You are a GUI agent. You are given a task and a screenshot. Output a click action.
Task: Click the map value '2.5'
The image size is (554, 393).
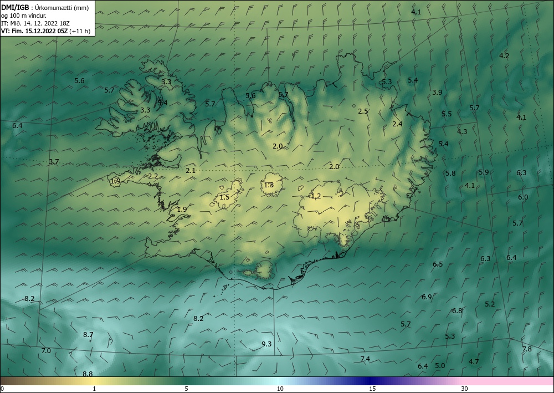pos(363,111)
